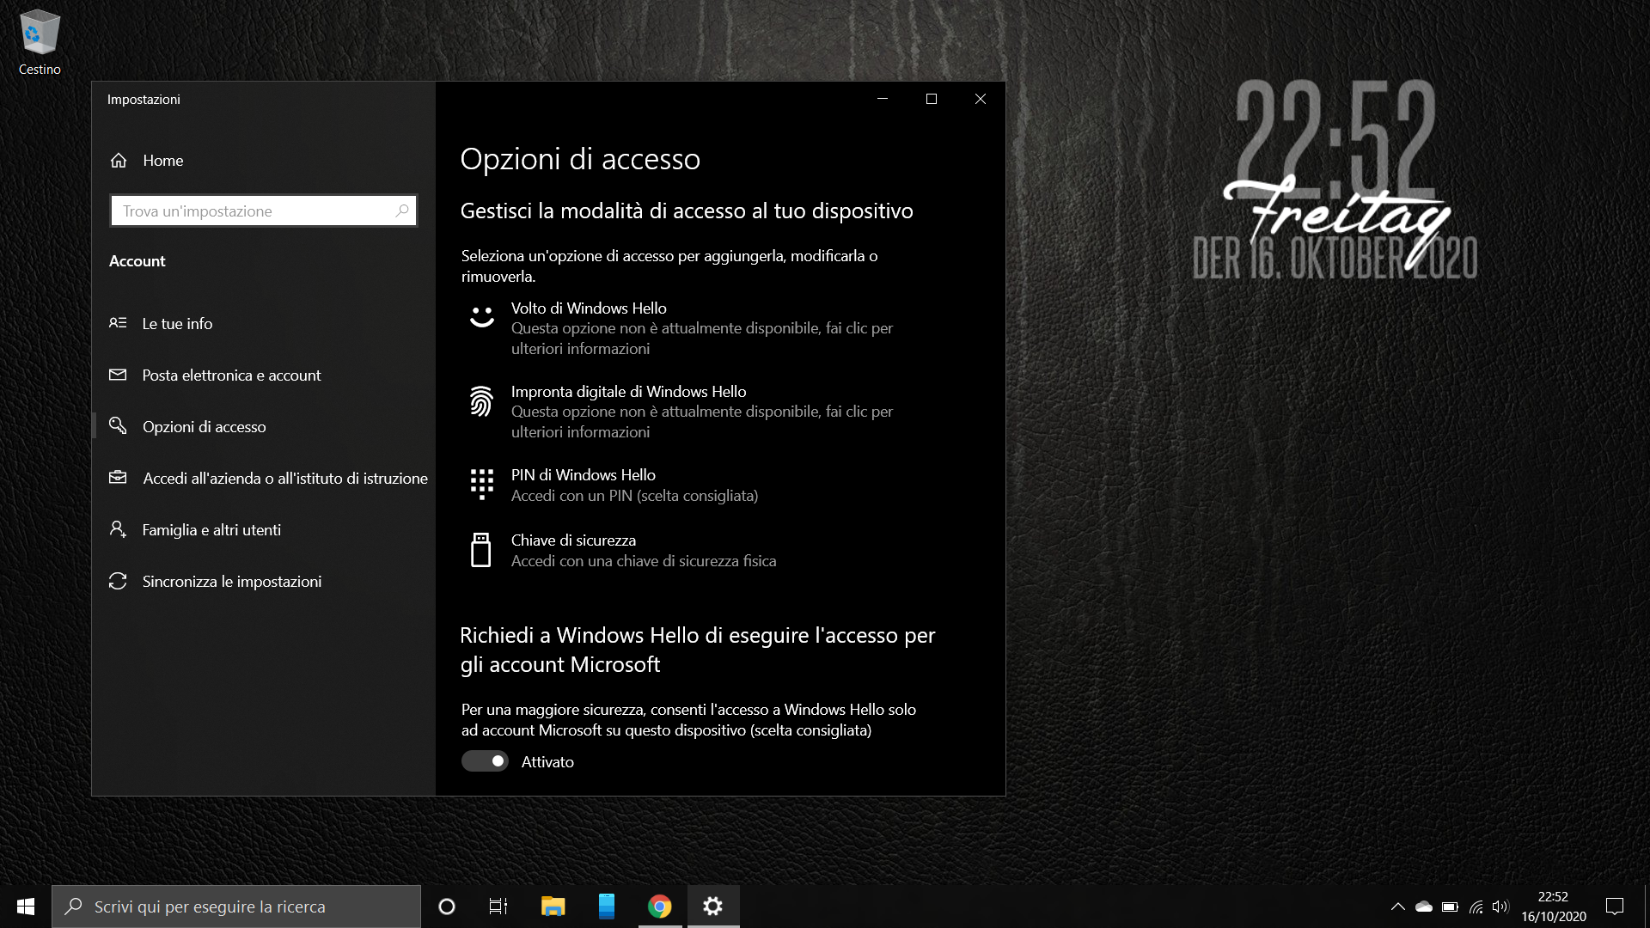Screen dimensions: 1650x928
Task: Click the taskbar search box Scrivi qui
Action: pos(236,907)
